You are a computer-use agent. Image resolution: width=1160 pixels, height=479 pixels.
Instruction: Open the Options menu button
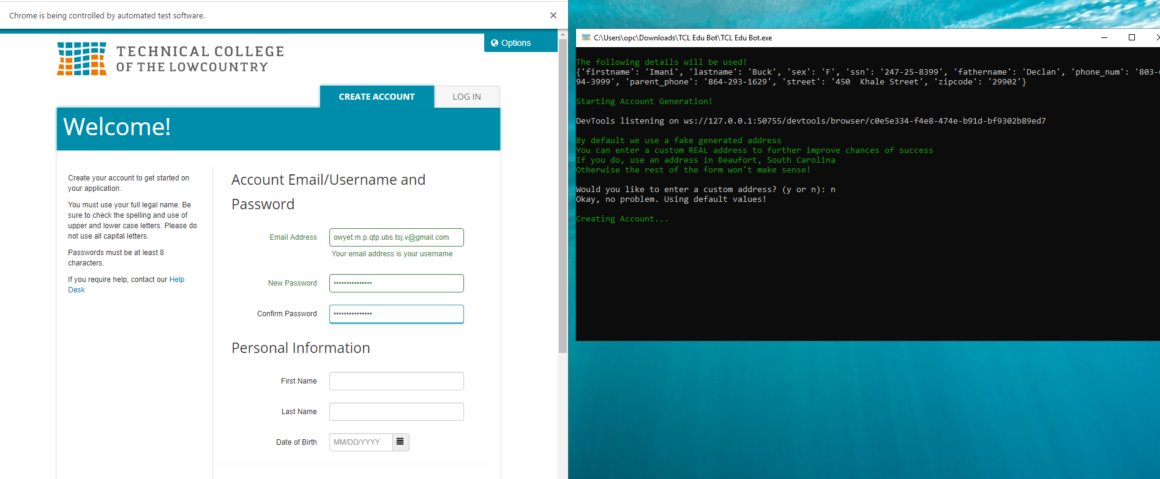[511, 43]
